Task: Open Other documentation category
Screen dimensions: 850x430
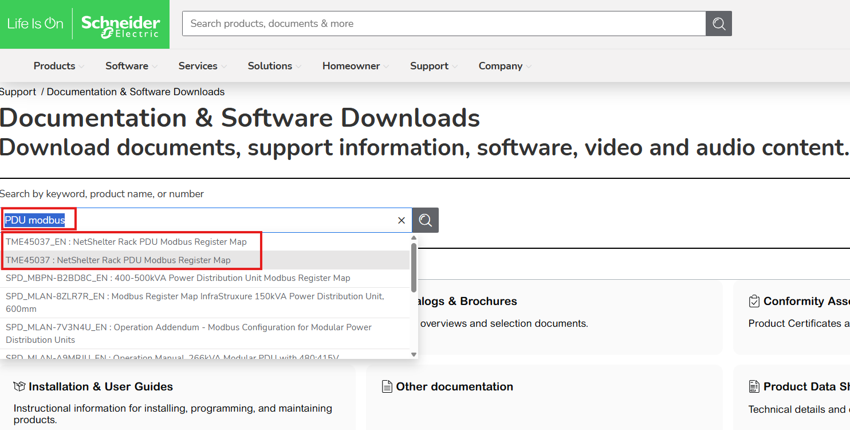Action: pyautogui.click(x=454, y=387)
